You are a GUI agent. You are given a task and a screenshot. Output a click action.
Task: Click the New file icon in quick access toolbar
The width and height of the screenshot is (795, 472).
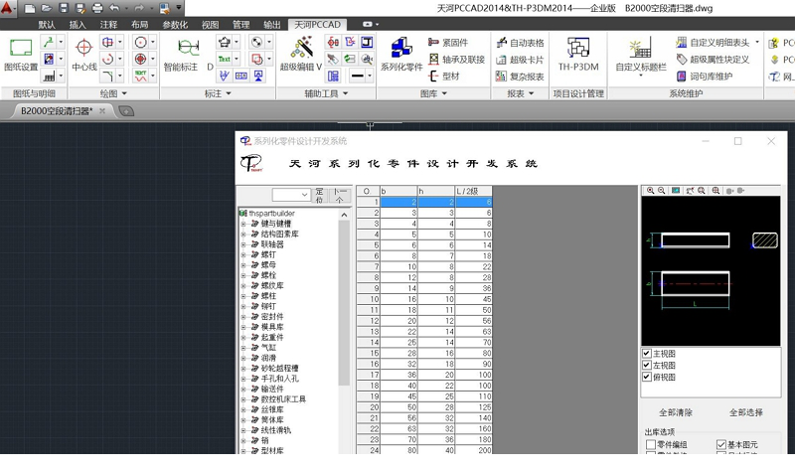point(30,8)
